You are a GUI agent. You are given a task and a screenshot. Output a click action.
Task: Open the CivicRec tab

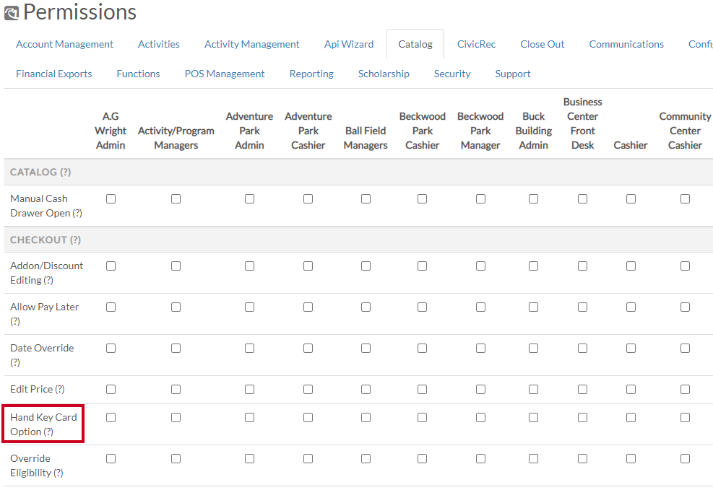point(476,44)
